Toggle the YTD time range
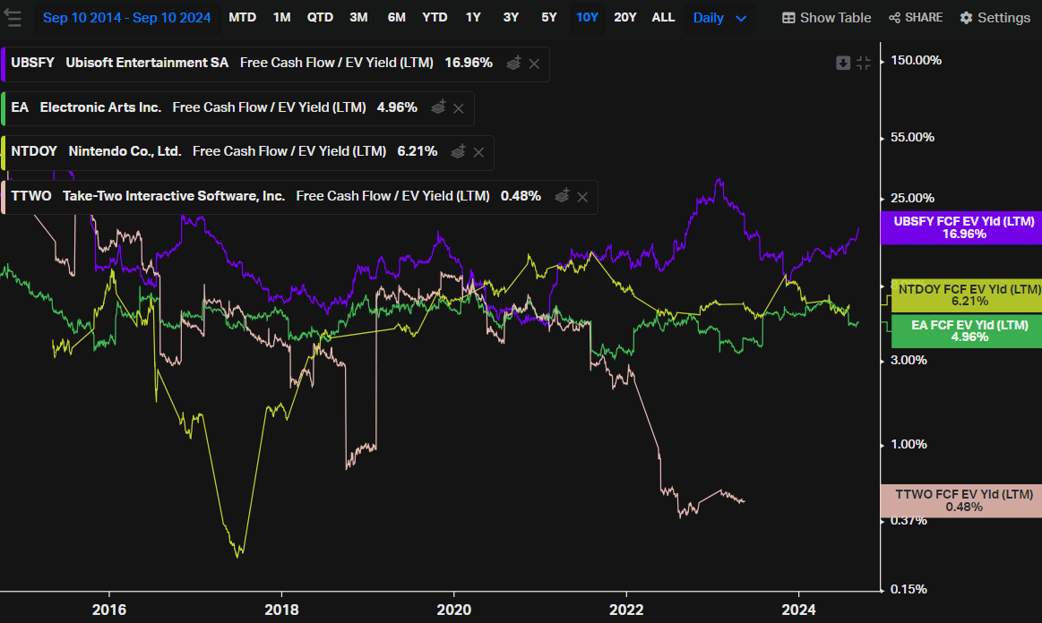 (435, 16)
